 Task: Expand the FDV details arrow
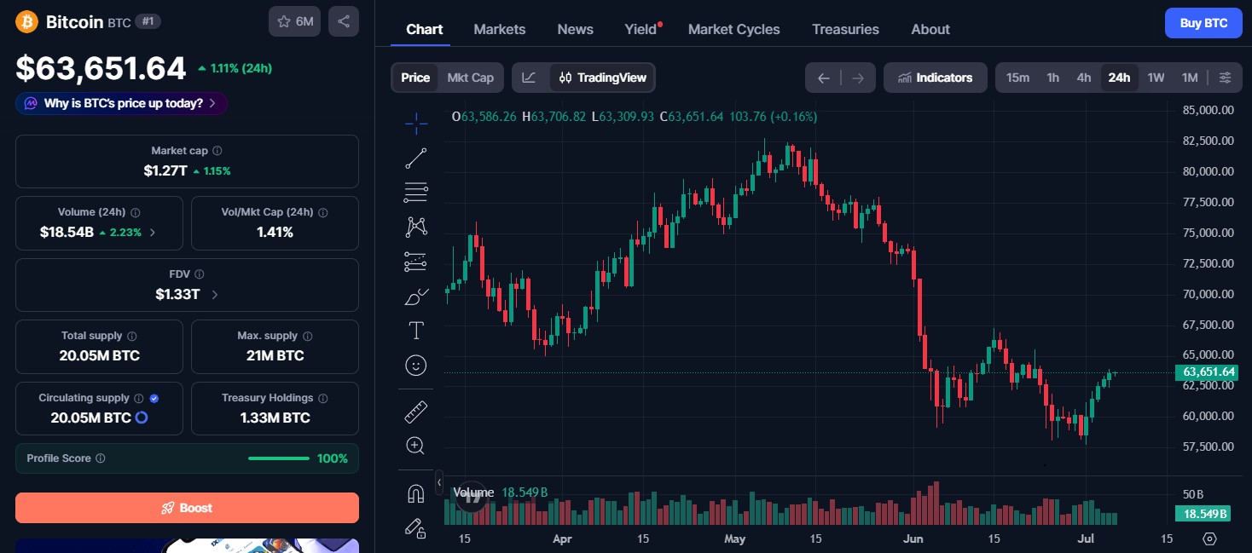click(x=215, y=295)
